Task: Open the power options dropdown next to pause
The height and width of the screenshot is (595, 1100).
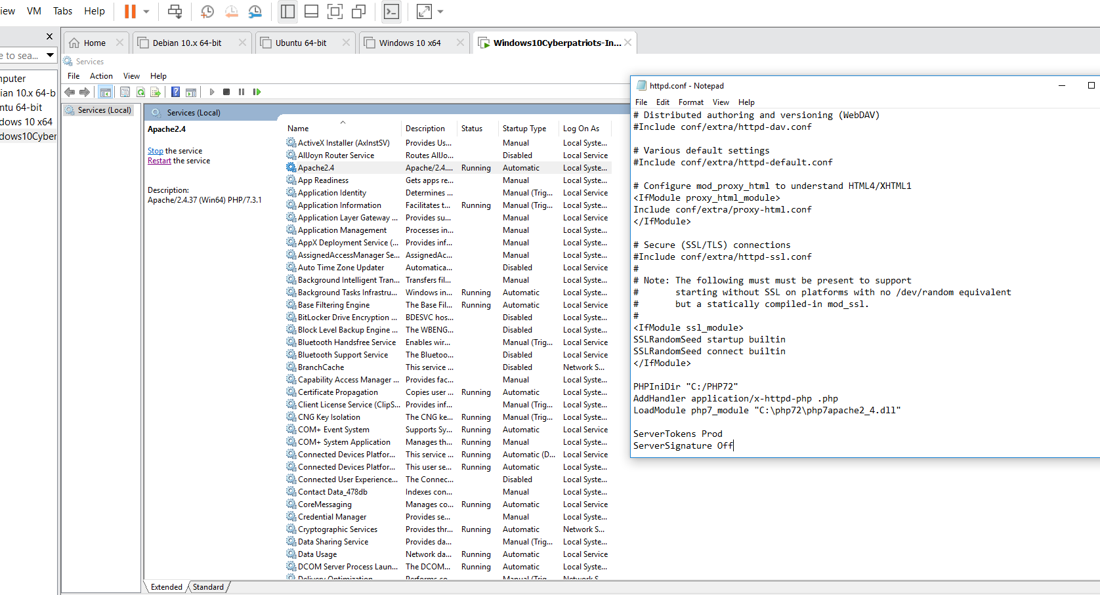Action: click(146, 12)
